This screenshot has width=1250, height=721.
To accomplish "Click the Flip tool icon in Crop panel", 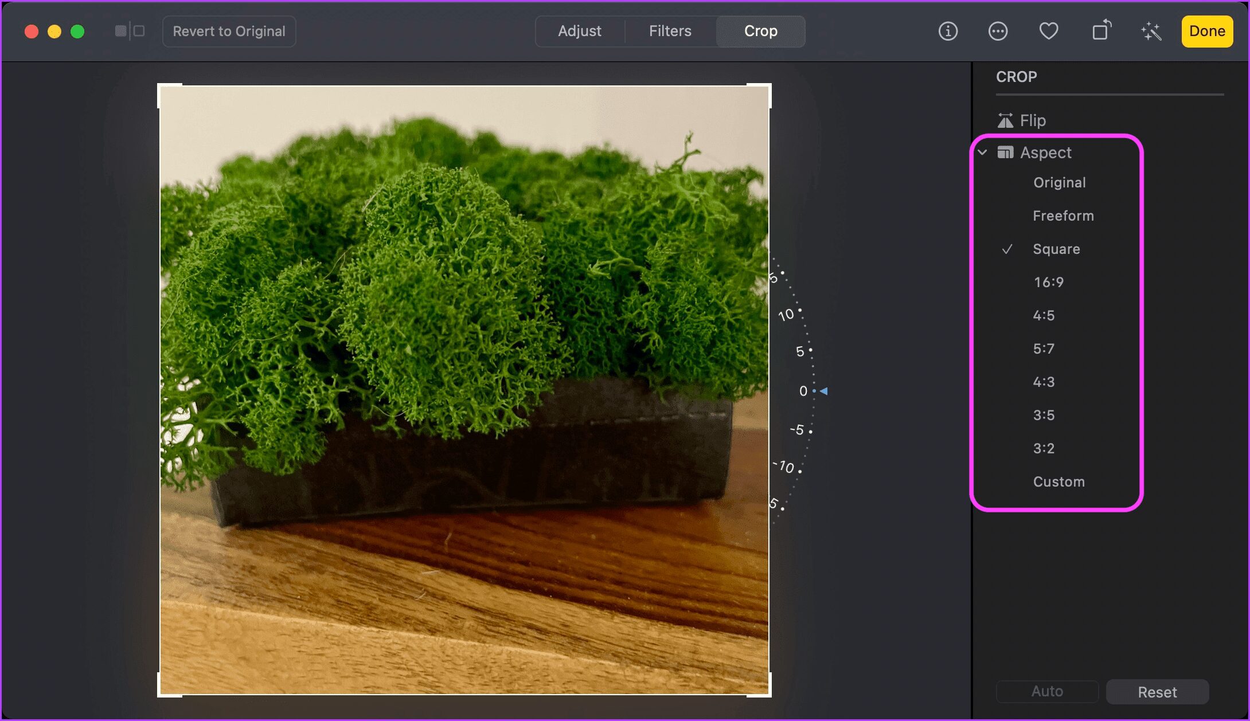I will click(1005, 120).
